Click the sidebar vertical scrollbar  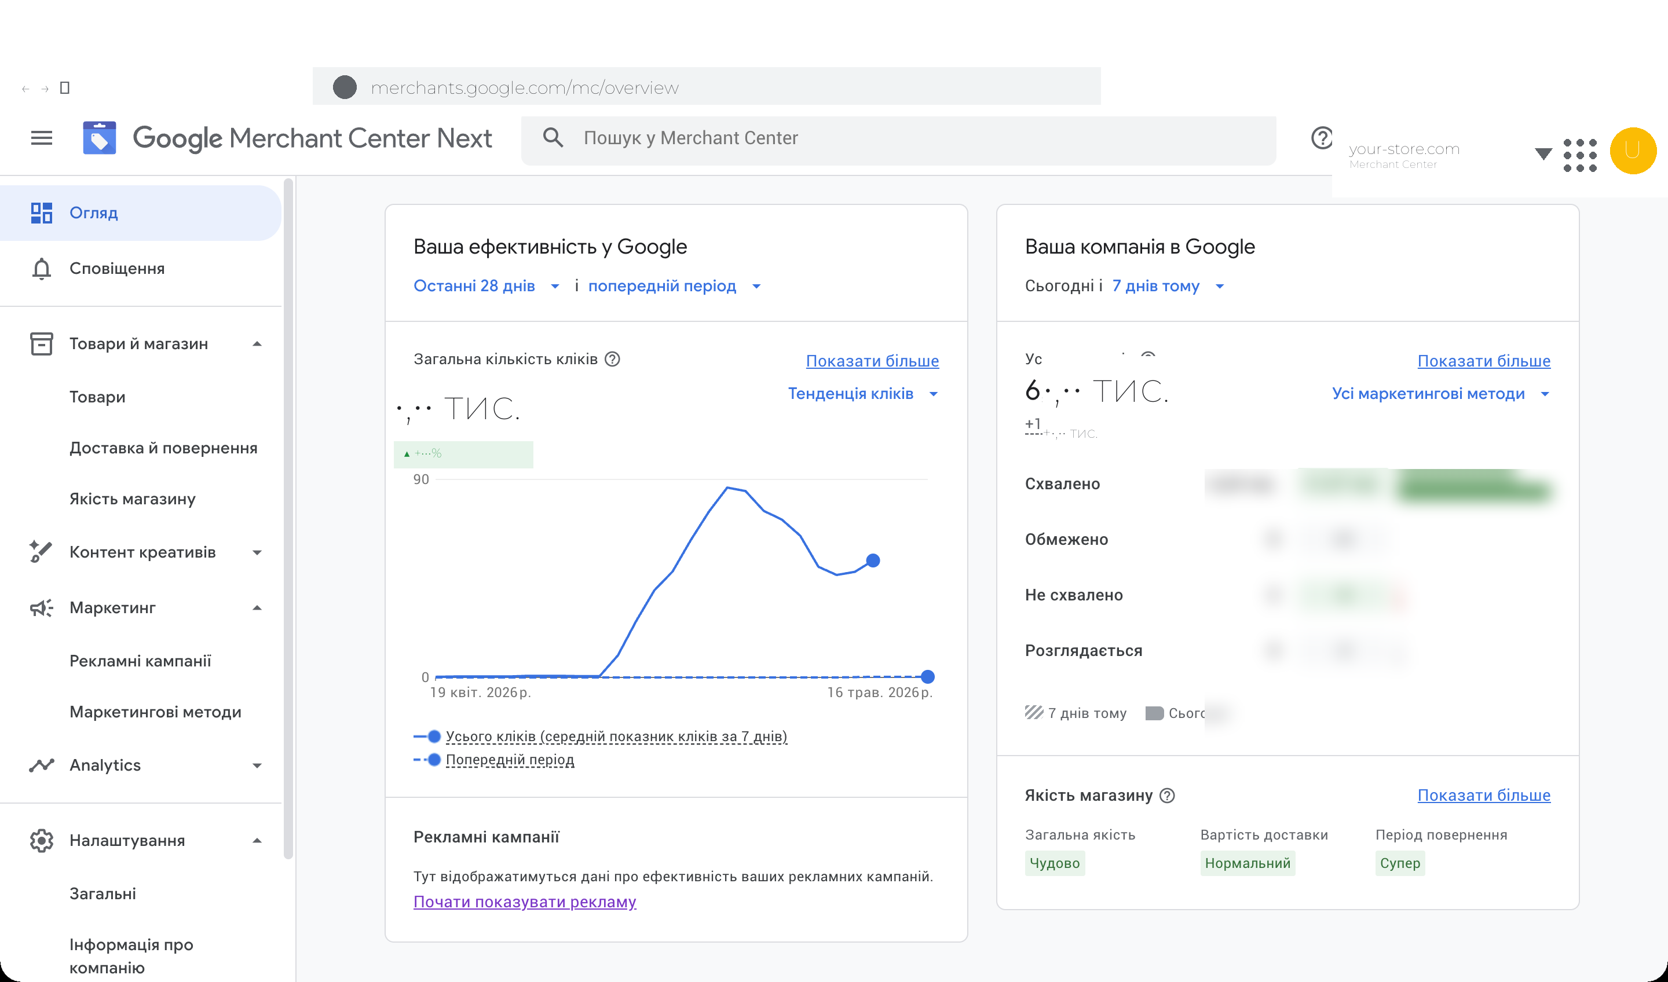(x=288, y=518)
